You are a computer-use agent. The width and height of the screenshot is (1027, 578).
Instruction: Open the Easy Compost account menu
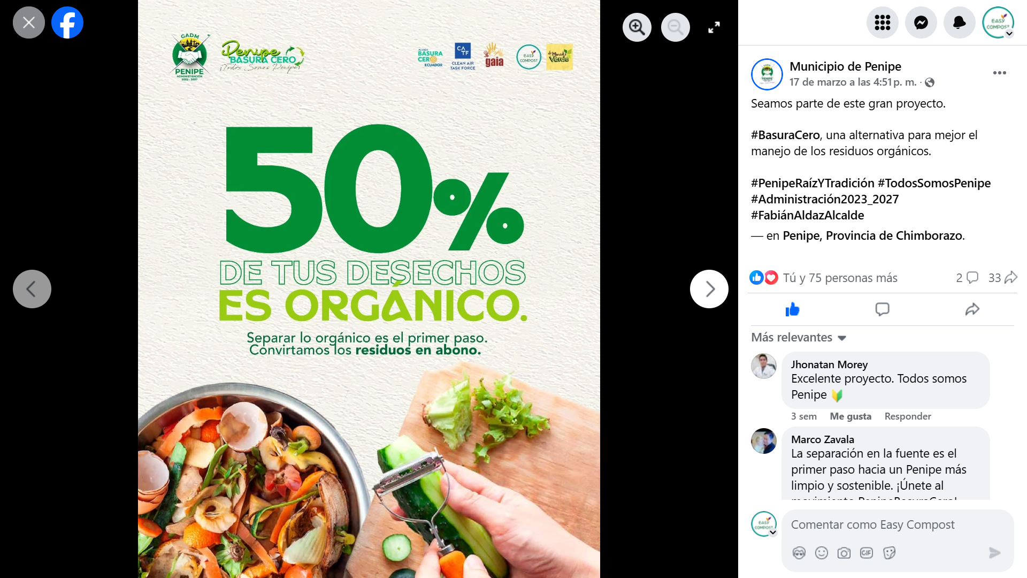click(998, 22)
